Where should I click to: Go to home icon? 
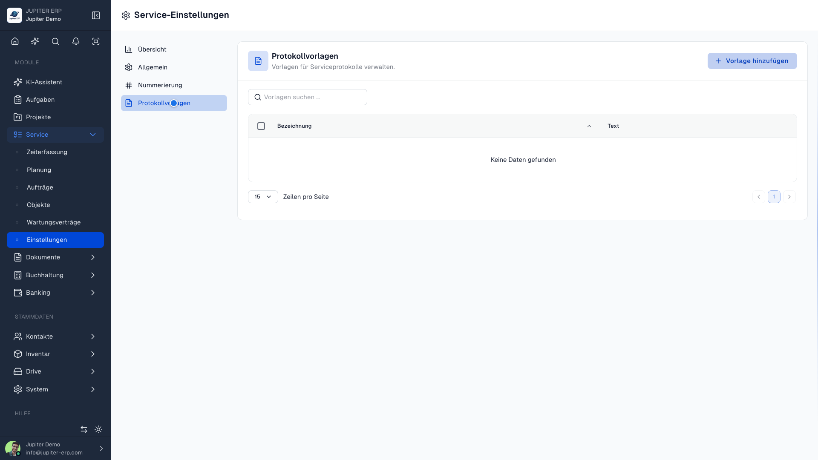15,41
